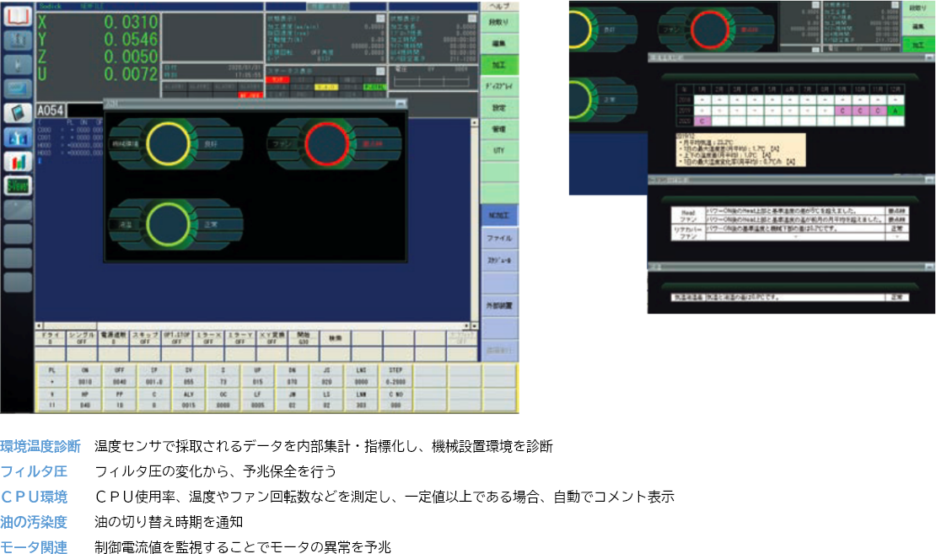
Task: Click the 環境温度診断 caption text
Action: (40, 446)
